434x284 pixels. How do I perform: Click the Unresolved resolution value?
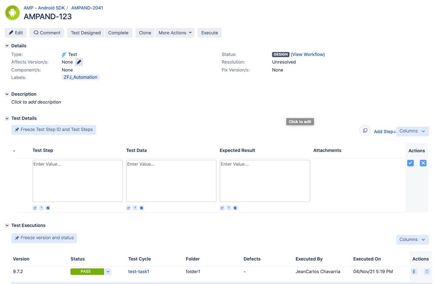284,62
